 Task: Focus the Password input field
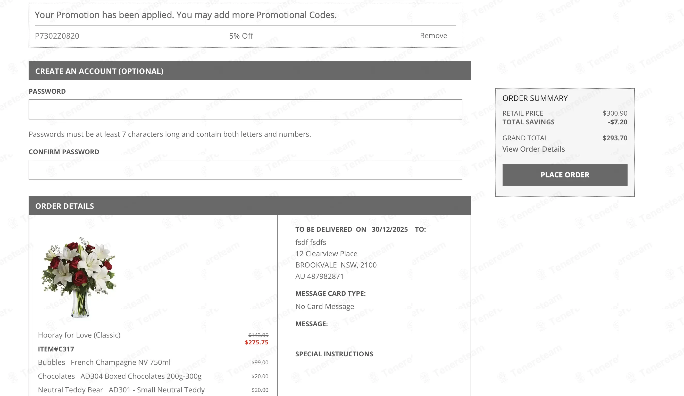point(245,109)
